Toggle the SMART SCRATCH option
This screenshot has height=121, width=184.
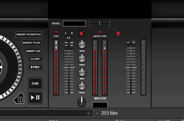pyautogui.click(x=28, y=34)
